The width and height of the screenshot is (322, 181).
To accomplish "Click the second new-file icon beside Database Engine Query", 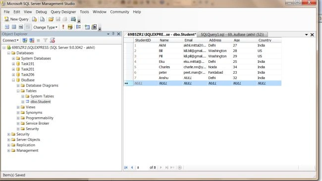I will 42,19.
